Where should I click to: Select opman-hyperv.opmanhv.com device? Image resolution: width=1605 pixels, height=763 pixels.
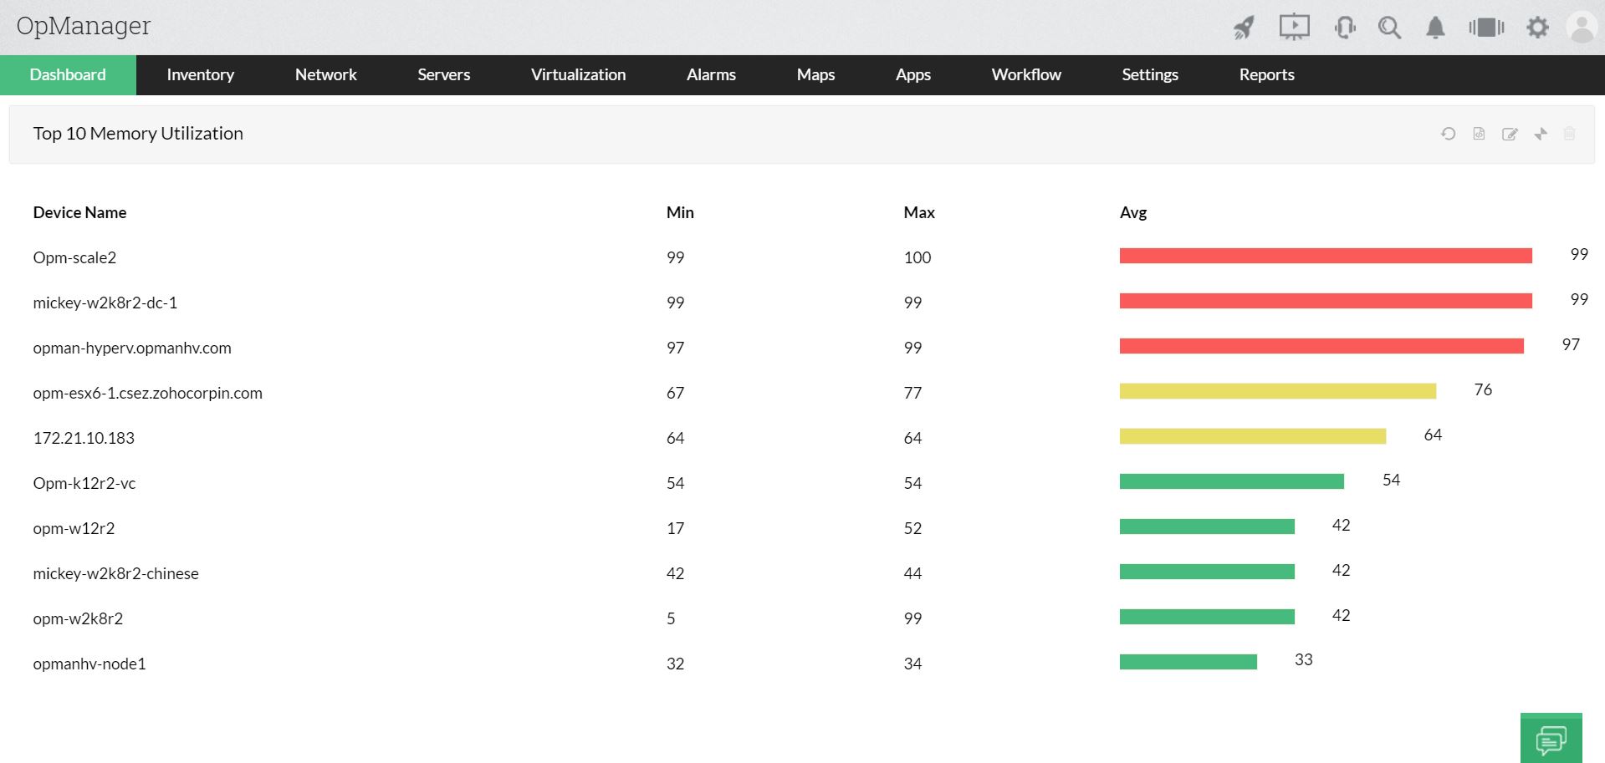coord(132,348)
